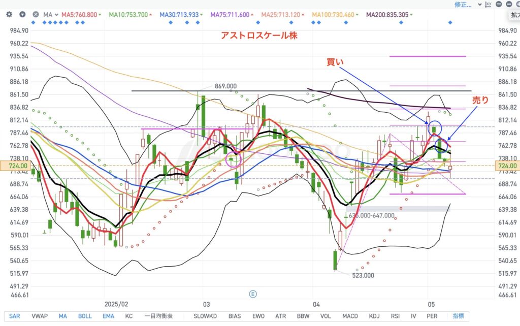The image size is (520, 326).
Task: Click the 03 month axis label
Action: (x=206, y=304)
